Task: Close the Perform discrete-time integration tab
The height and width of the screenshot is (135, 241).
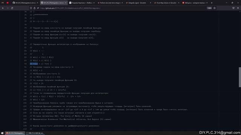Action: (122, 3)
